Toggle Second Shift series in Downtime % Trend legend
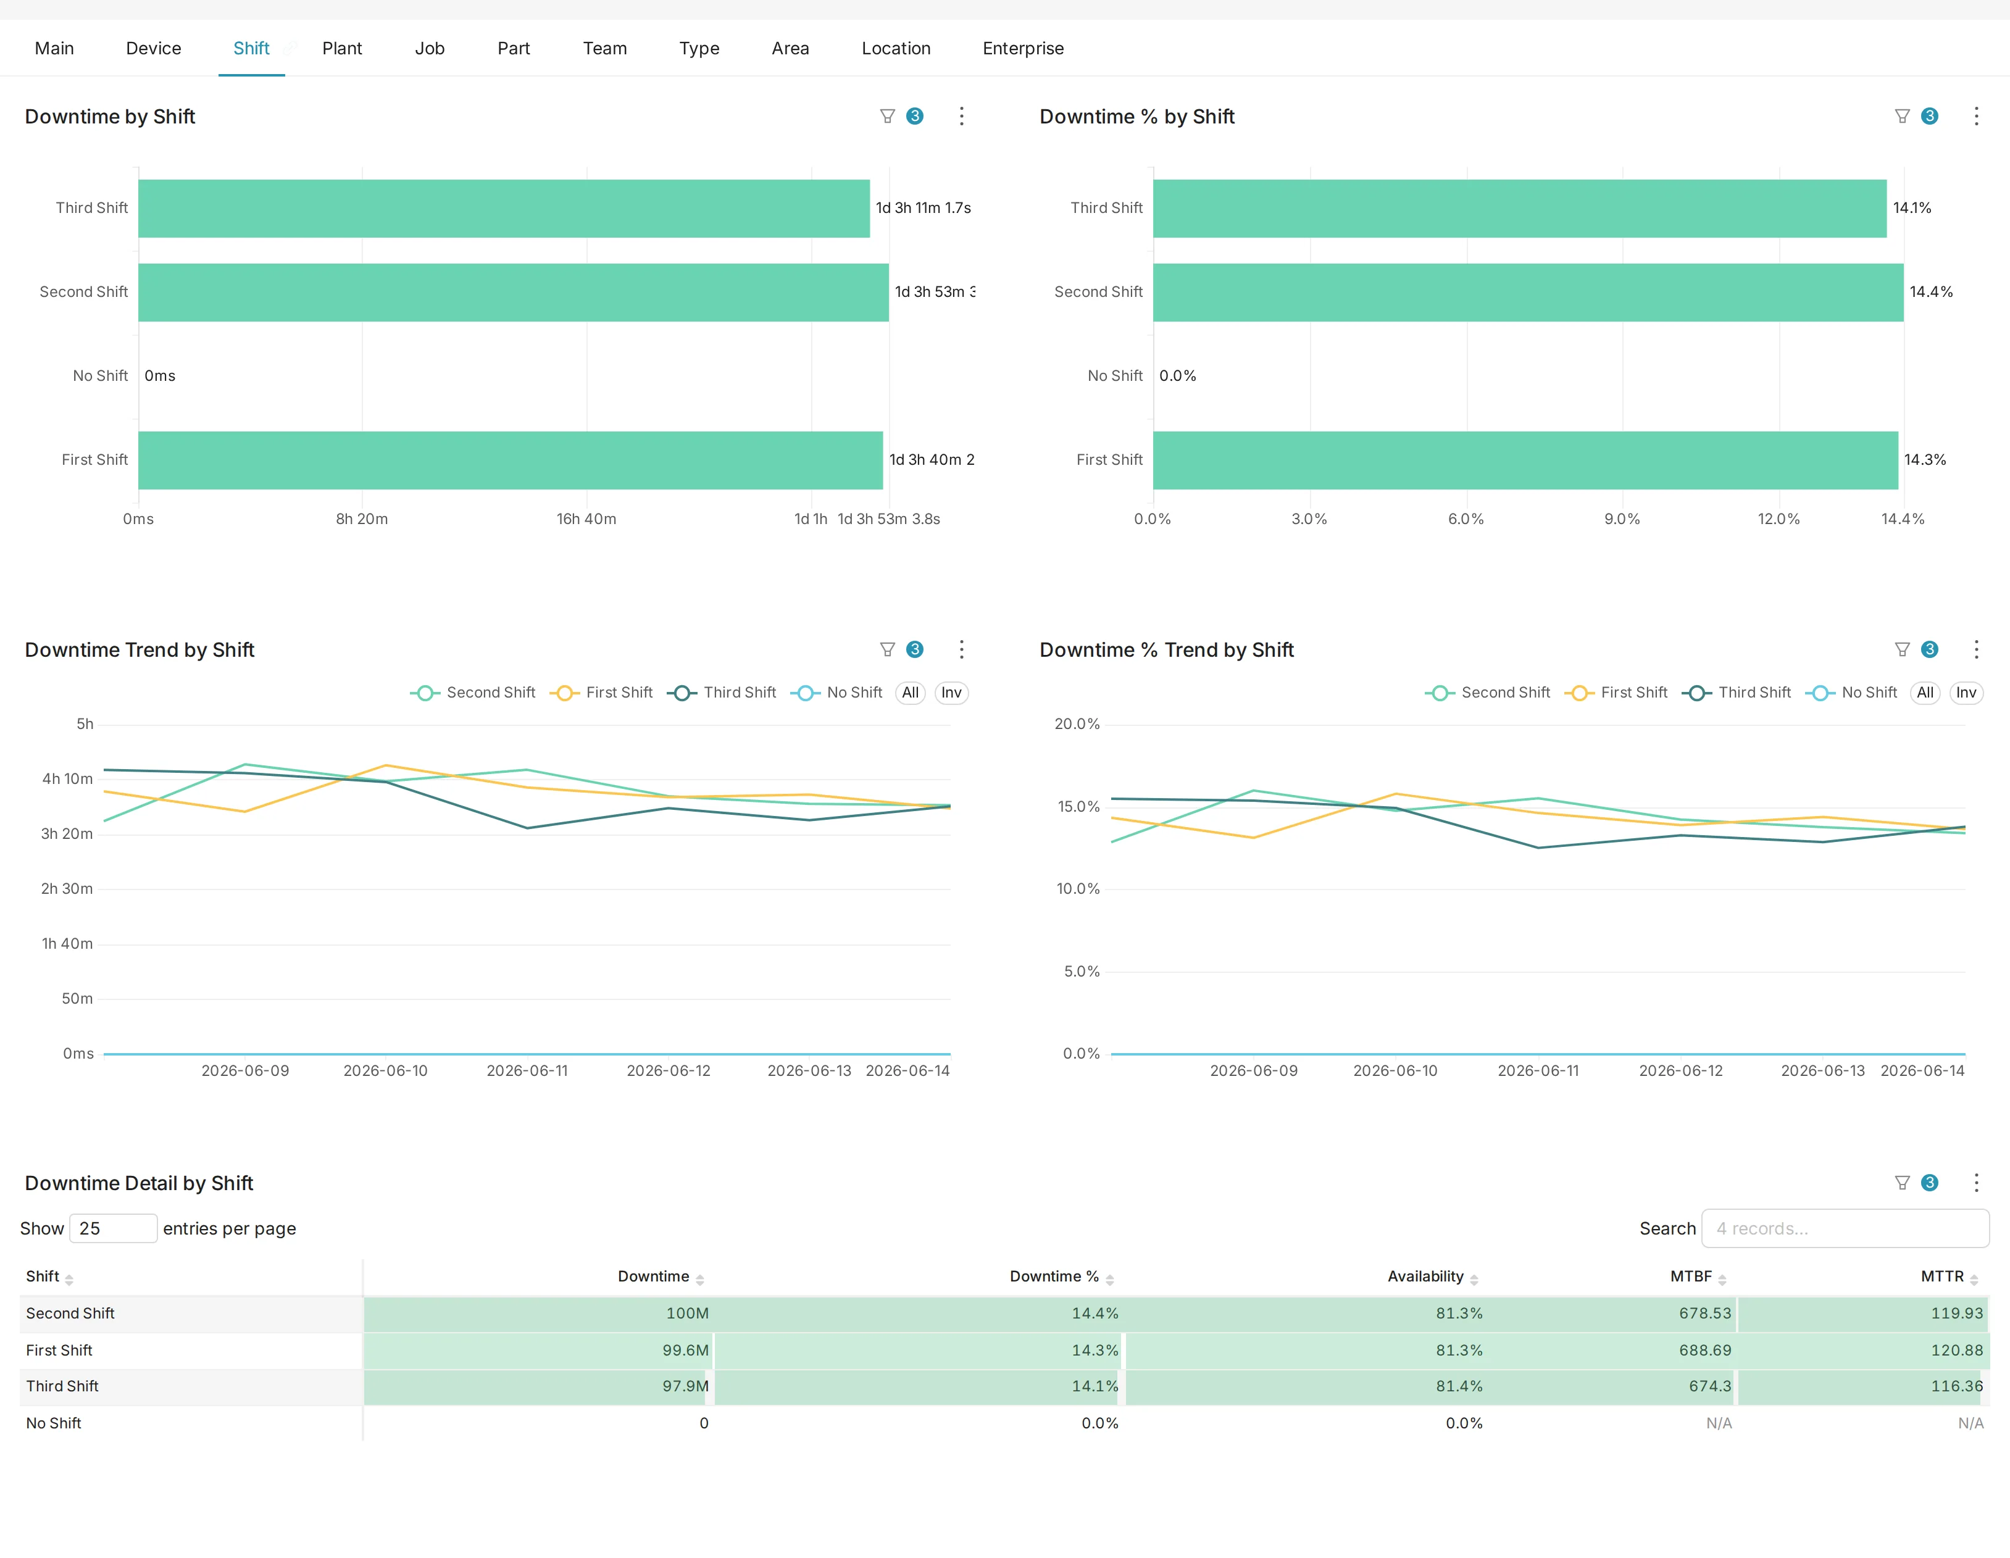Screen dimensions: 2010x1558 pyautogui.click(x=1488, y=693)
